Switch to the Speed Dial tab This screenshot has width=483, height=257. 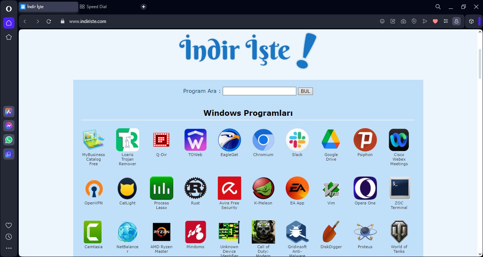click(x=93, y=7)
